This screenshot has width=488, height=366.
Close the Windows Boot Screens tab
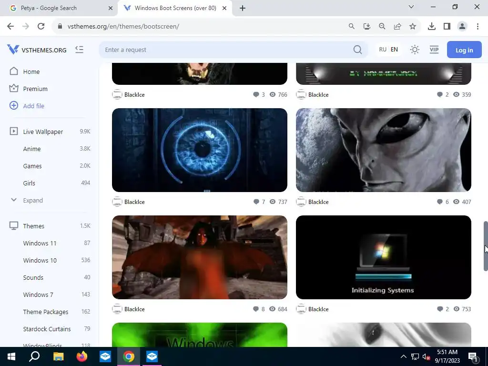[x=224, y=8]
